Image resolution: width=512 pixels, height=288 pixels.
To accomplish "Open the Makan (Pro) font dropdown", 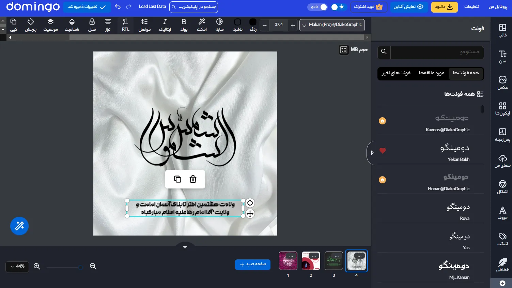I will (332, 25).
